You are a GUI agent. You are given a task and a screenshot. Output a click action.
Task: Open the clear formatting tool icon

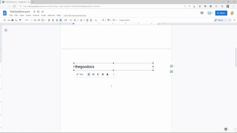point(96,20)
